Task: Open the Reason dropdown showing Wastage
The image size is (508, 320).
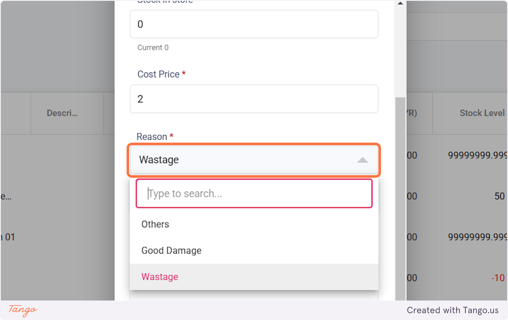Action: coord(253,160)
